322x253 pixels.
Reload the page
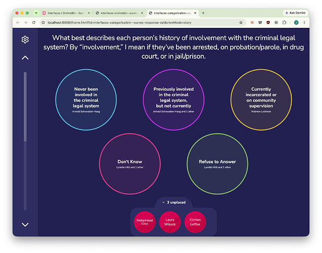[x=33, y=23]
